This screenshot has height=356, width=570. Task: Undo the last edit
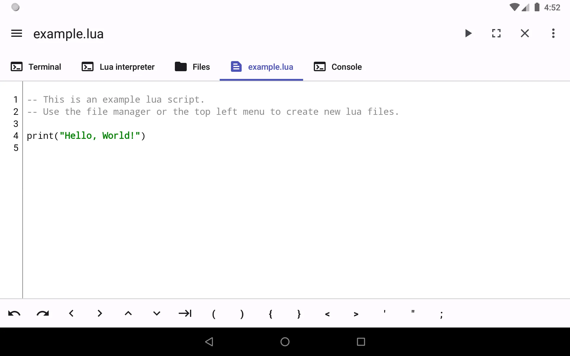tap(14, 314)
